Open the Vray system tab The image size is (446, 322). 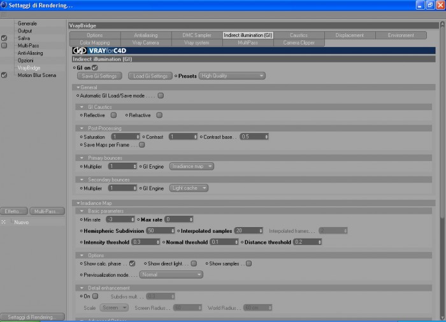(x=197, y=43)
